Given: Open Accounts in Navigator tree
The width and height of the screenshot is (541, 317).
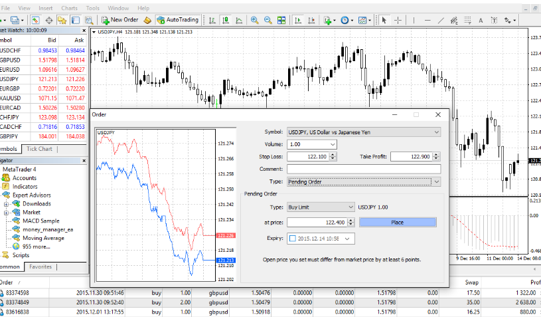Looking at the screenshot, I should [24, 178].
